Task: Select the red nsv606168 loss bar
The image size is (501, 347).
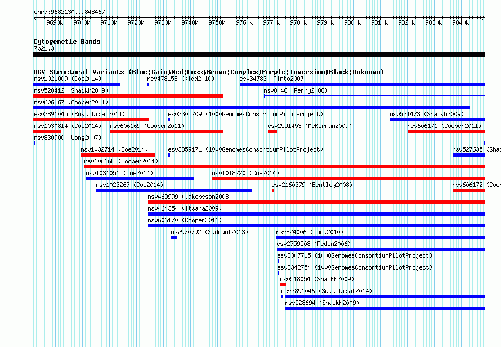Action: point(285,167)
